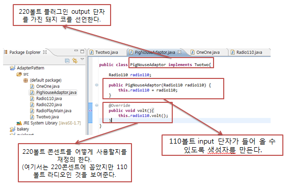Screen dimensions: 291x192
Task: Click the AdapterPattern project folder icon
Action: click(x=12, y=68)
